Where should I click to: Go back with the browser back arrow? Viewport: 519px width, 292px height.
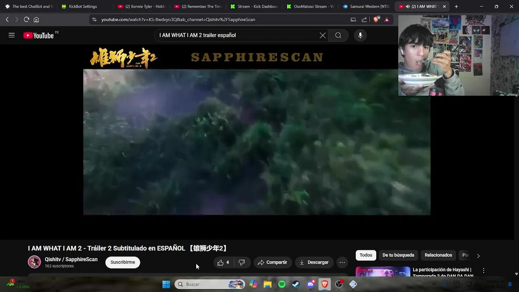click(x=7, y=19)
